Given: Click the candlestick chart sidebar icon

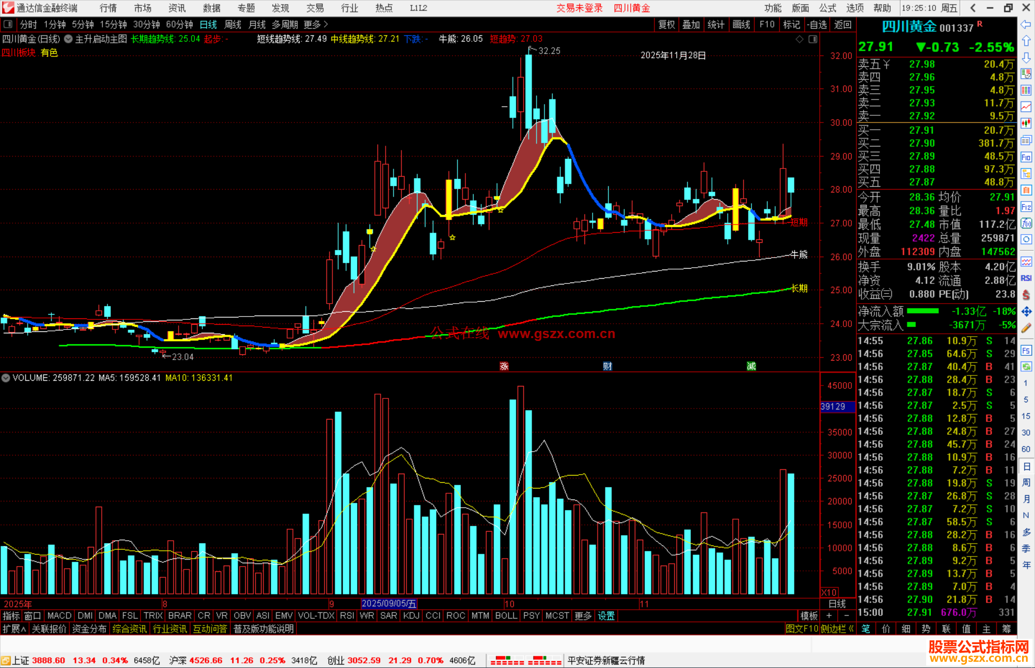Looking at the screenshot, I should (1026, 124).
